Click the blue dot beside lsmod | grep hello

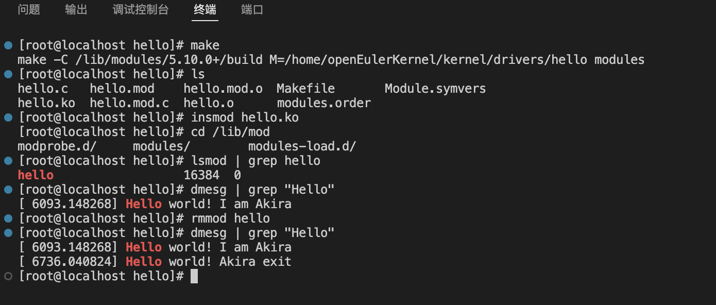pyautogui.click(x=8, y=161)
